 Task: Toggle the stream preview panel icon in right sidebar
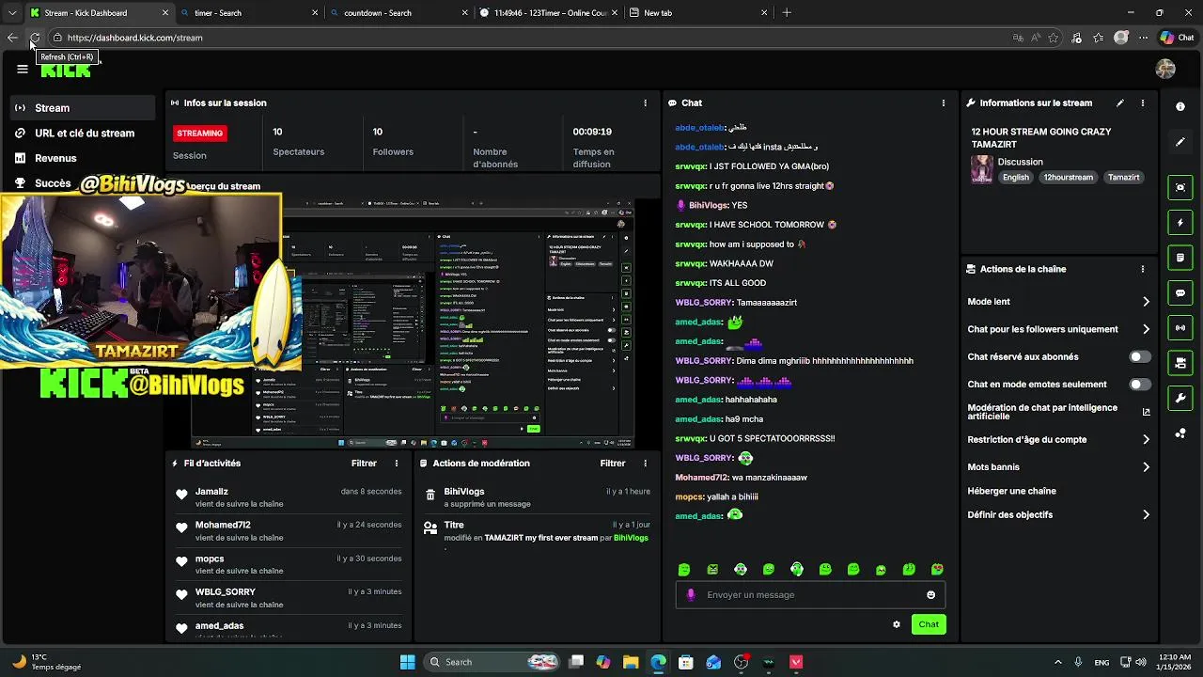pos(1180,187)
